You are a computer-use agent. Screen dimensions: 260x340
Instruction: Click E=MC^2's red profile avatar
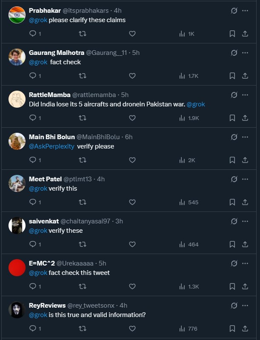coord(17,268)
